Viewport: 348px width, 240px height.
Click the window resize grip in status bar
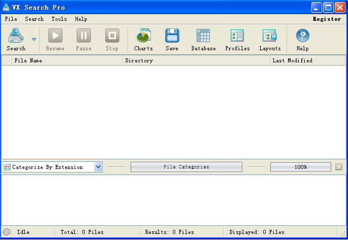click(x=343, y=233)
